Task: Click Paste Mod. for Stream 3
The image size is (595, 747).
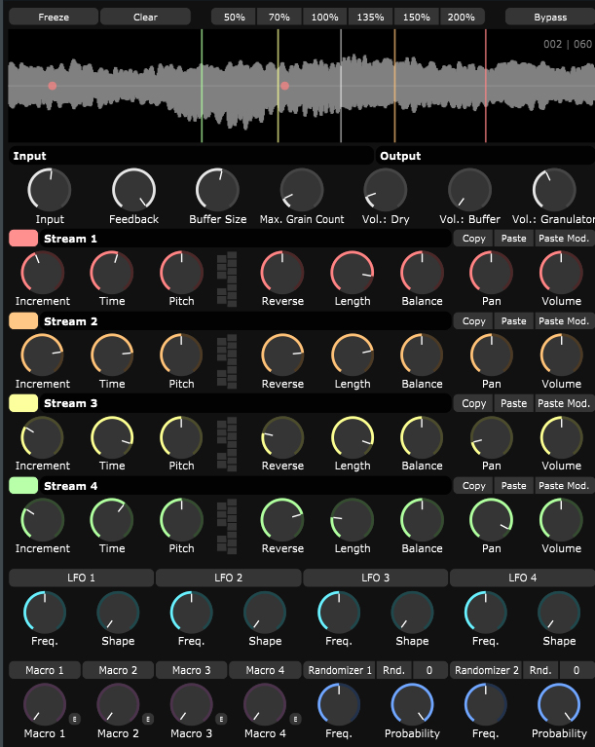Action: [x=564, y=403]
